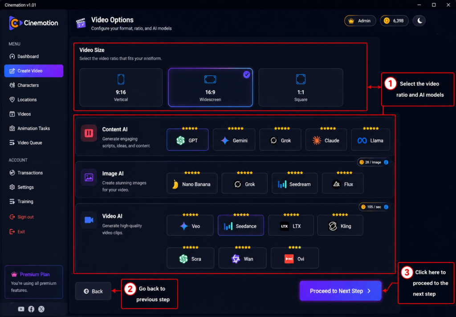Select the 16:9 Widescreen ratio card

pyautogui.click(x=210, y=87)
